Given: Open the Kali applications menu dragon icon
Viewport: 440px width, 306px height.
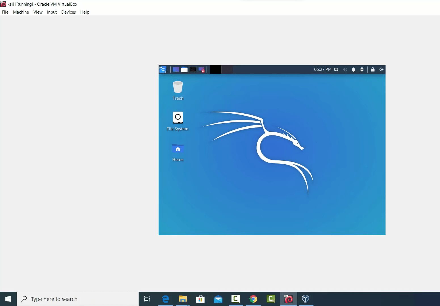Looking at the screenshot, I should [x=163, y=69].
